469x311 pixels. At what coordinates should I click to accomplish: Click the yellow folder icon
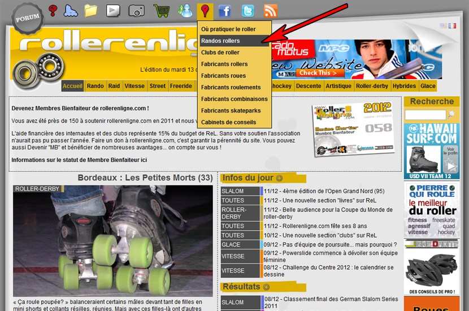(x=91, y=10)
